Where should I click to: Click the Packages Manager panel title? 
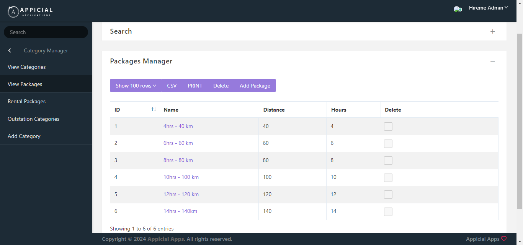click(x=141, y=61)
